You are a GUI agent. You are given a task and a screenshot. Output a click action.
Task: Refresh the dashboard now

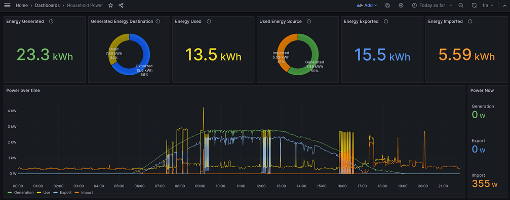pos(474,5)
